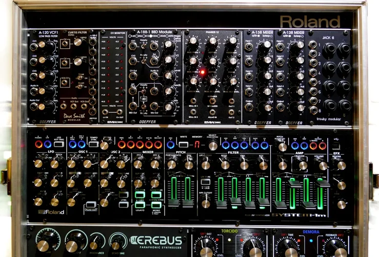
Task: Click the USB port on the System-1m
Action: [x=336, y=146]
